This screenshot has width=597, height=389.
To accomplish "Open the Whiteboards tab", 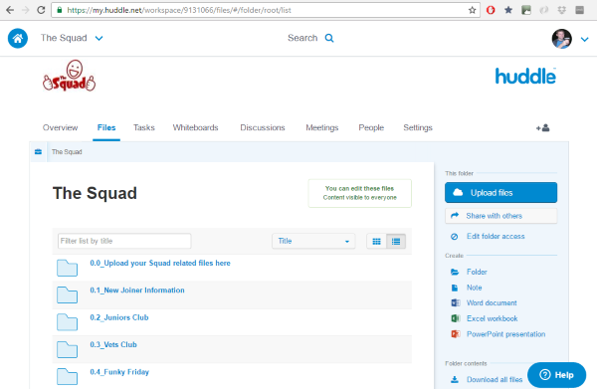I will (195, 128).
